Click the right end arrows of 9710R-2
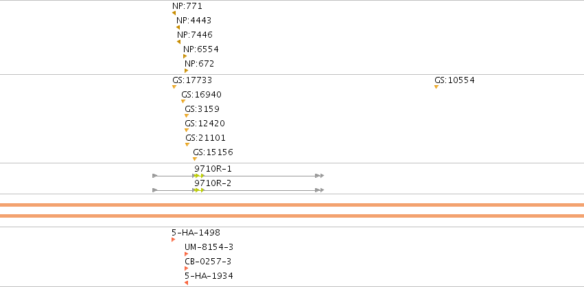The height and width of the screenshot is (287, 584). pos(320,190)
